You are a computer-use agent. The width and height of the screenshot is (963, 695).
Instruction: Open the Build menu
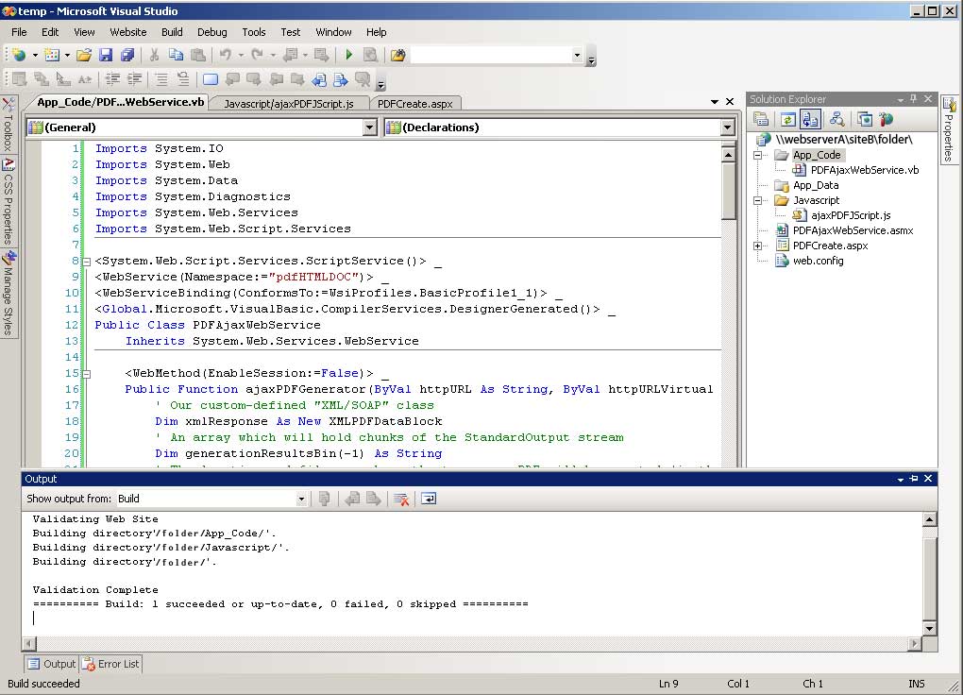(x=172, y=32)
